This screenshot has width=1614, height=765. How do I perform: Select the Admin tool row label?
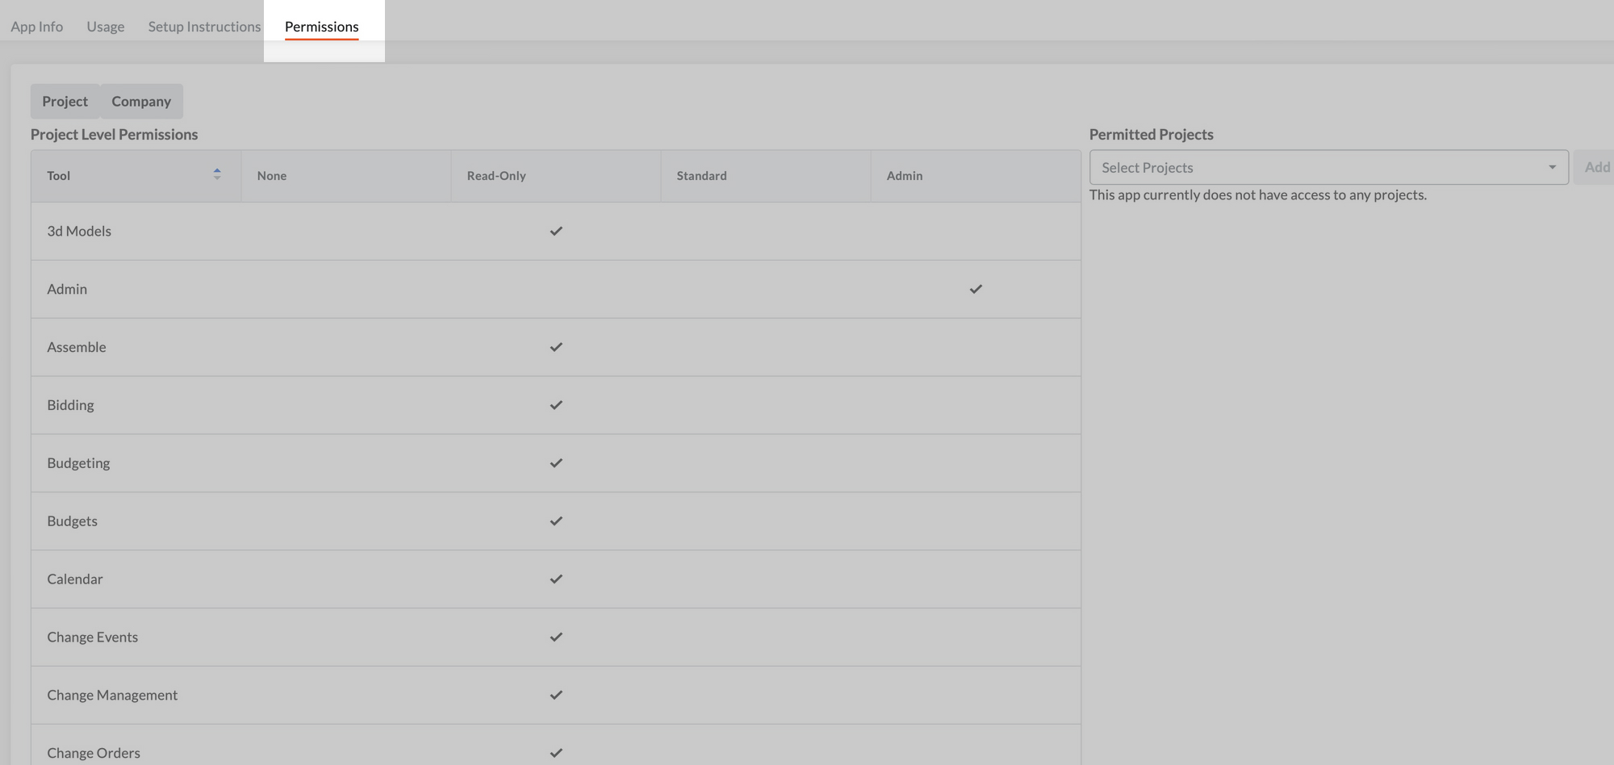(x=67, y=289)
